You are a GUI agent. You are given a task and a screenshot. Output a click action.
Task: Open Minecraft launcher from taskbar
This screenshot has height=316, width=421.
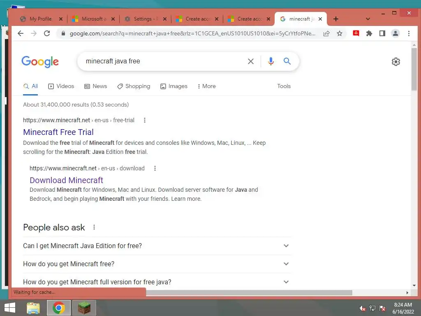pos(84,308)
